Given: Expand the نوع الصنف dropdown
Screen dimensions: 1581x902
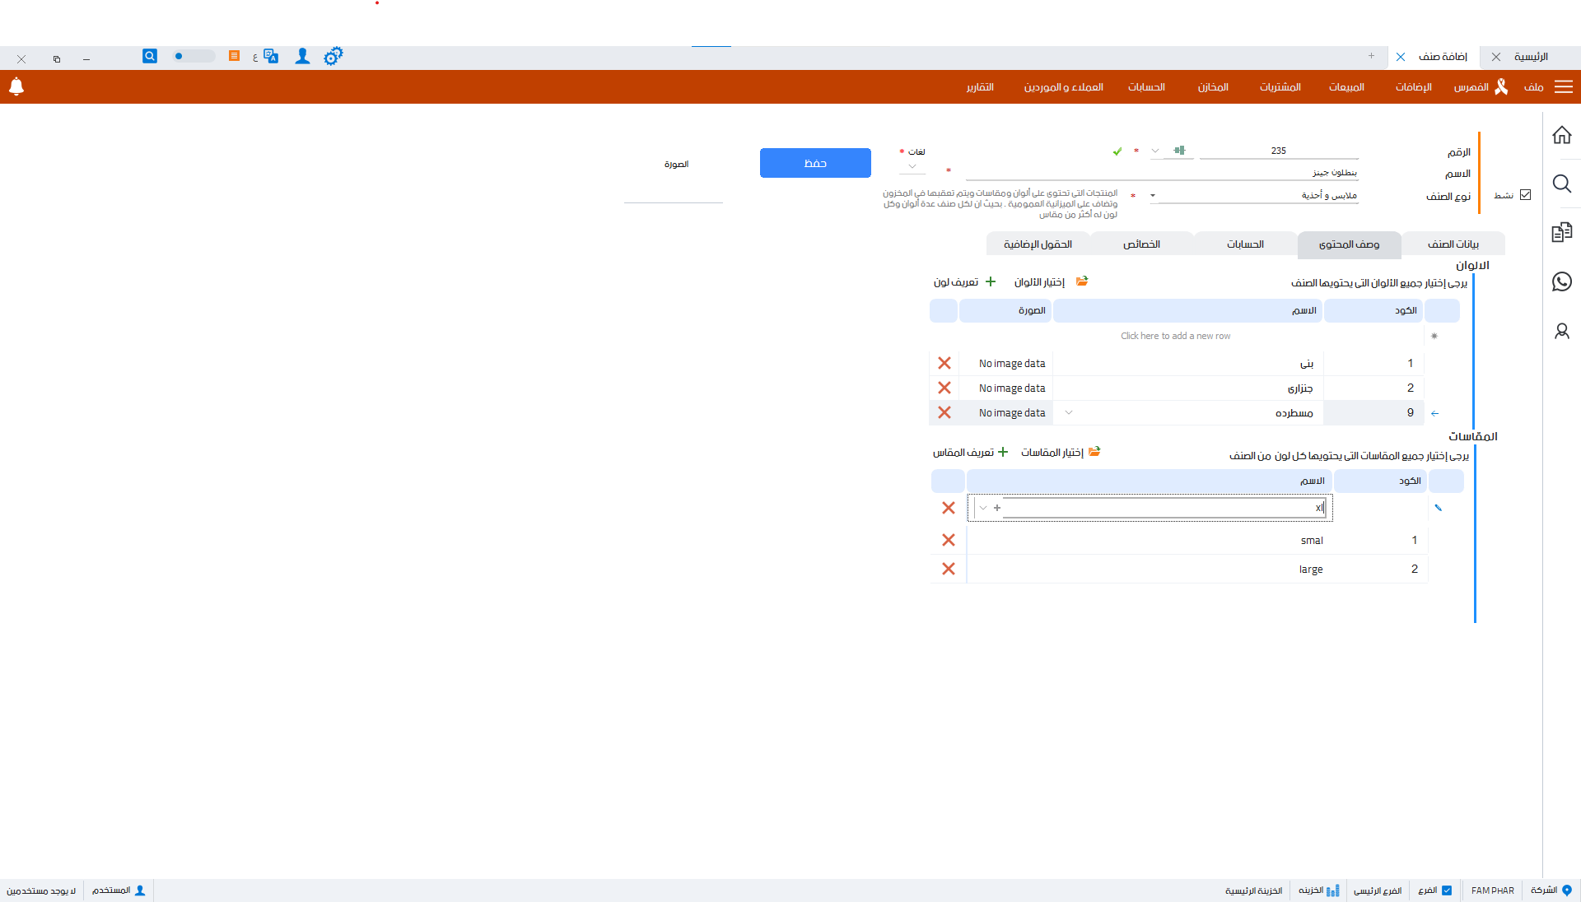Looking at the screenshot, I should tap(1153, 196).
